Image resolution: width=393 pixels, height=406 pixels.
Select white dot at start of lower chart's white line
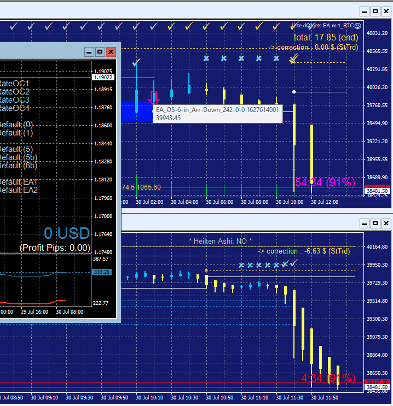coord(206,276)
